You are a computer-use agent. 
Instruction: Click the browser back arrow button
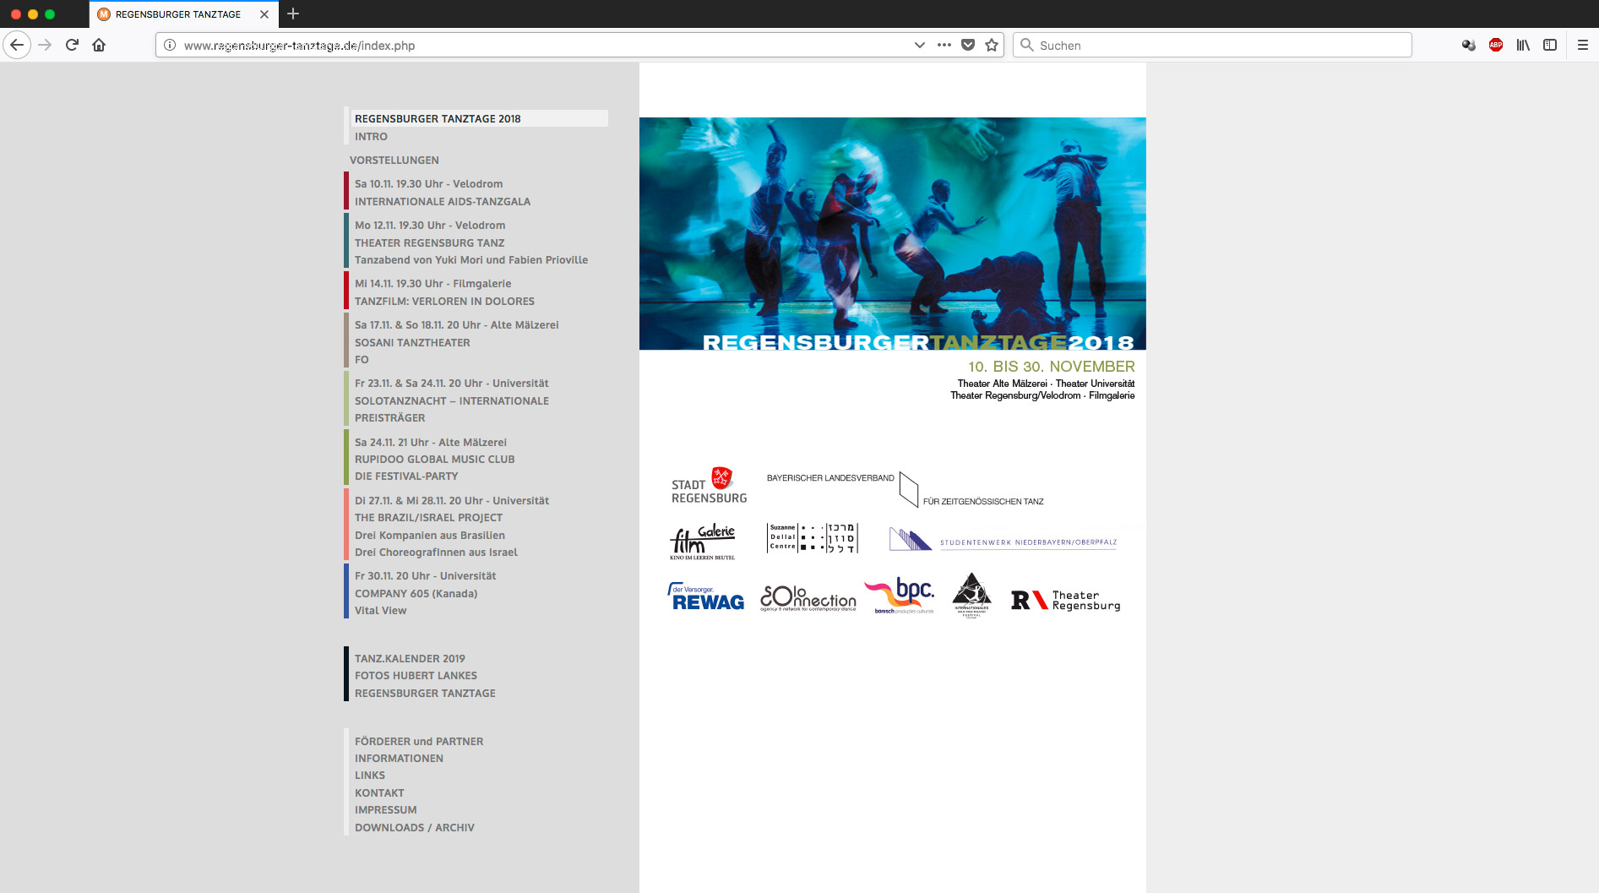(x=17, y=45)
